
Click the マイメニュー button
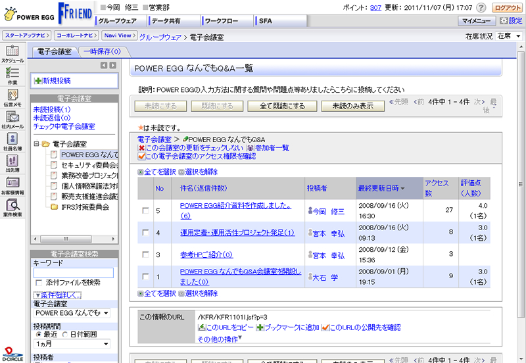476,21
